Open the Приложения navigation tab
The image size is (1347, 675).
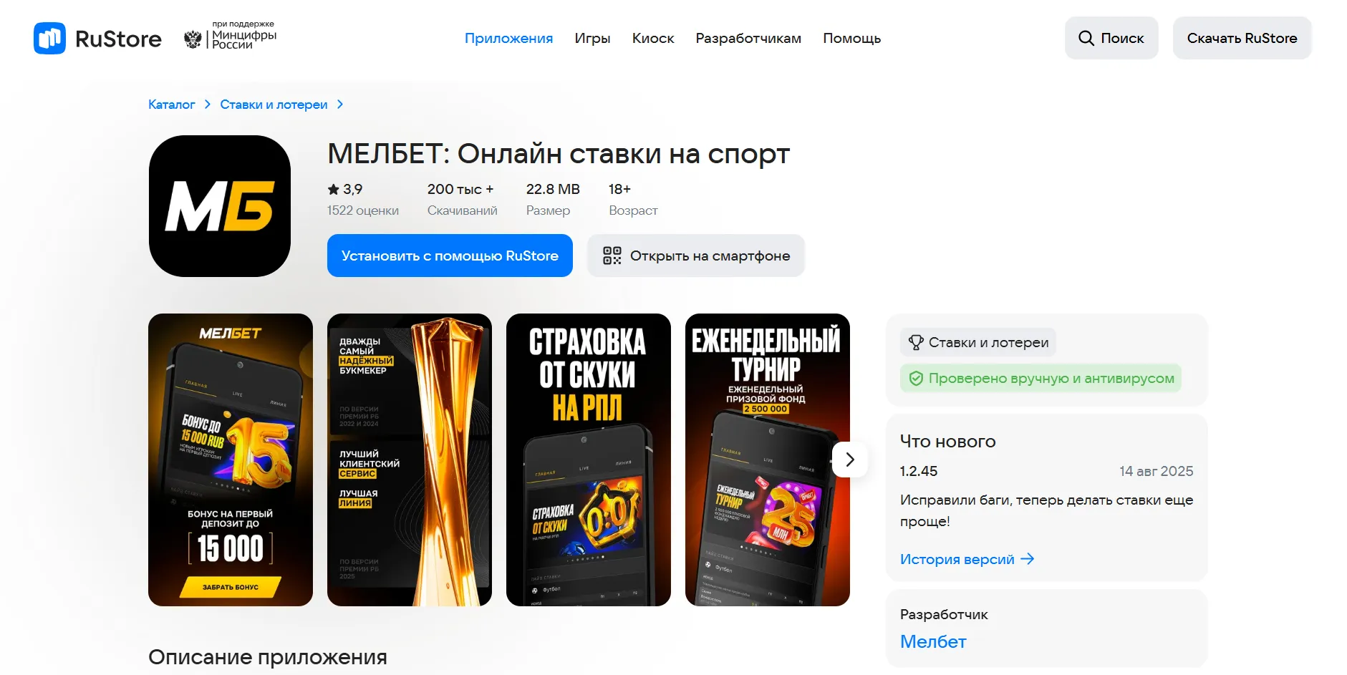[508, 38]
